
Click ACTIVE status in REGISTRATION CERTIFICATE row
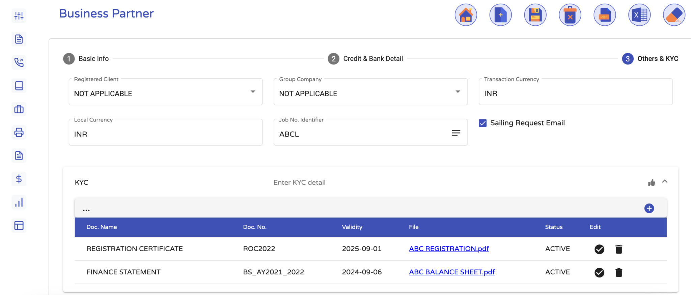coord(557,249)
